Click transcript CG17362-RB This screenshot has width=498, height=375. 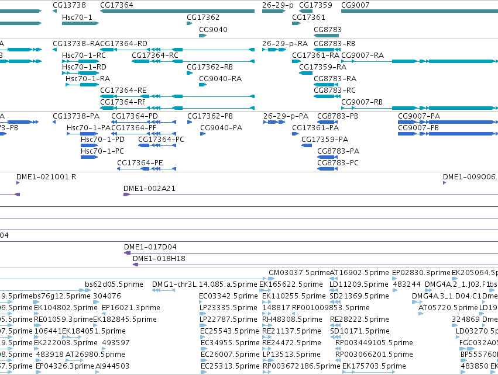(x=190, y=73)
